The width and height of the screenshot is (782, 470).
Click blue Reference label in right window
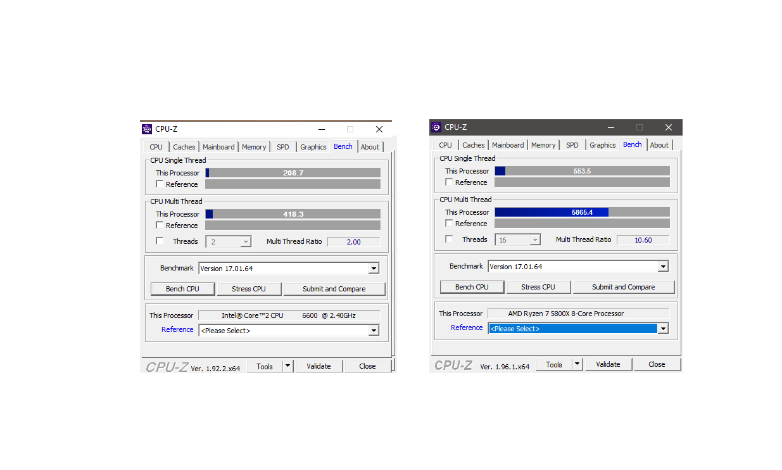[x=467, y=327]
